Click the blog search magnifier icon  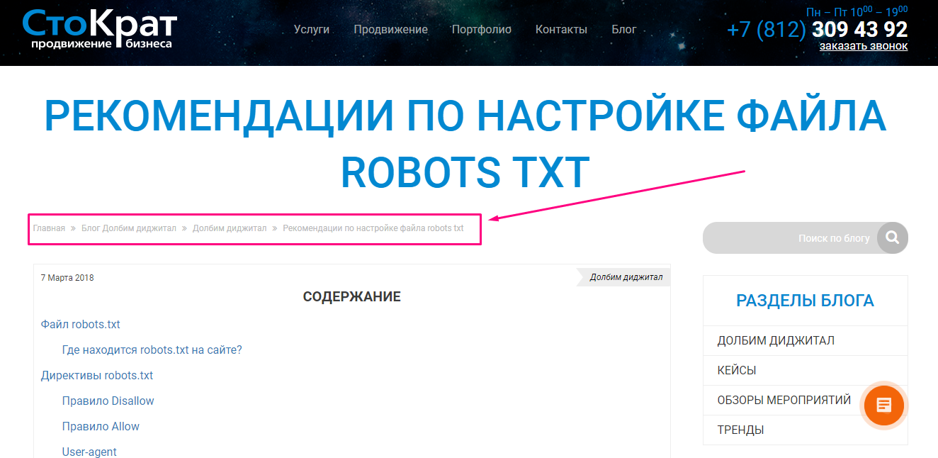coord(893,238)
